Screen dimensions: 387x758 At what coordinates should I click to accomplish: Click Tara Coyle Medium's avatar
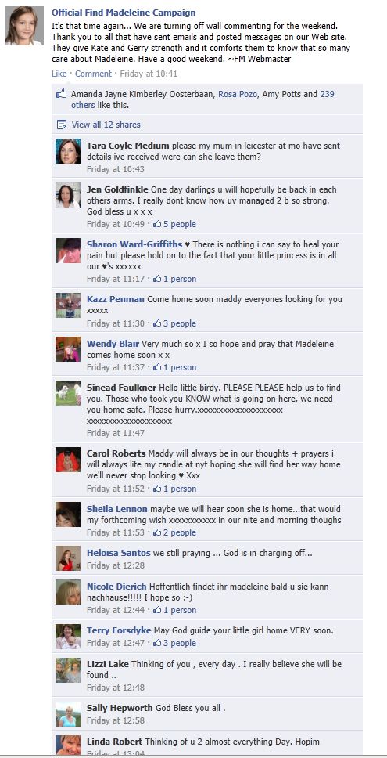pos(68,151)
